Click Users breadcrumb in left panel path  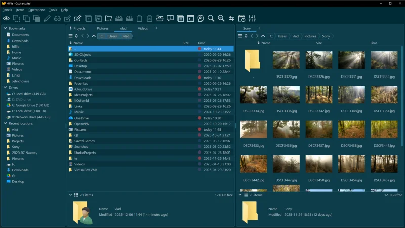112,36
